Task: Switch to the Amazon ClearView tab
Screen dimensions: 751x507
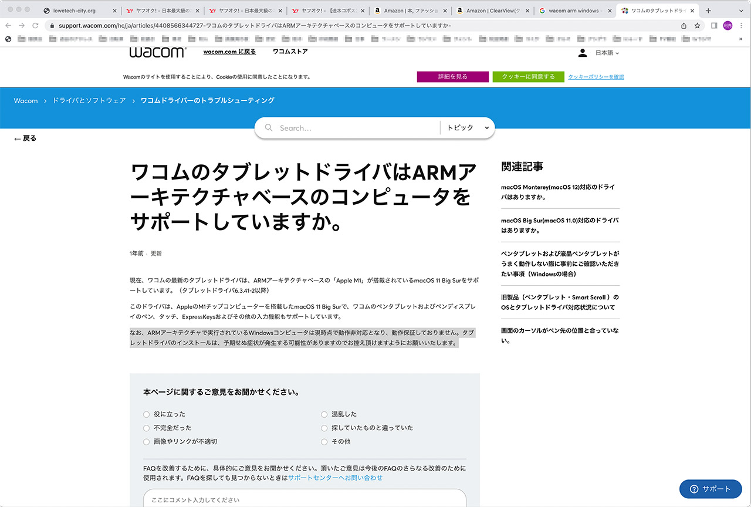Action: pos(492,11)
